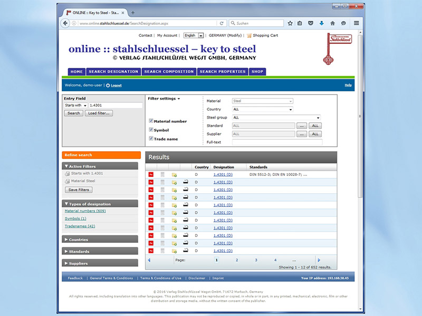This screenshot has width=422, height=316.
Task: Open a new tab with the plus icon
Action: pyautogui.click(x=133, y=13)
